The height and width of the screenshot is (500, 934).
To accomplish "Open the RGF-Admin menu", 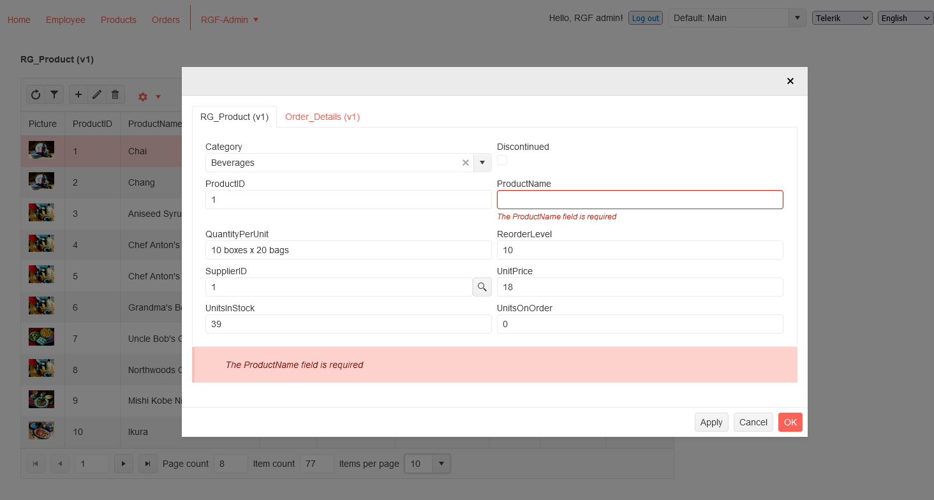I will click(230, 20).
